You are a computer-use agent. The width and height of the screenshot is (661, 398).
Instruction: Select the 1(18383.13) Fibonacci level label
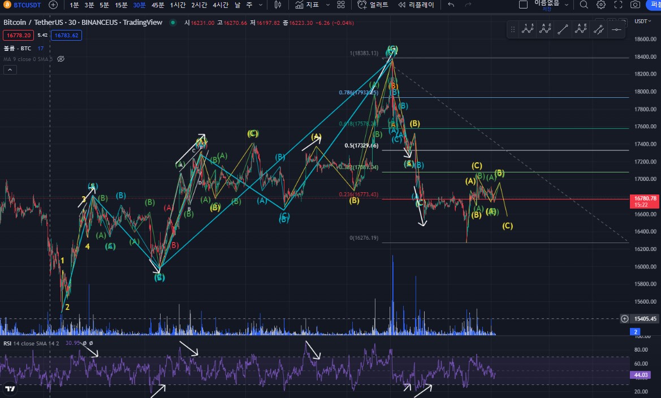coord(364,53)
